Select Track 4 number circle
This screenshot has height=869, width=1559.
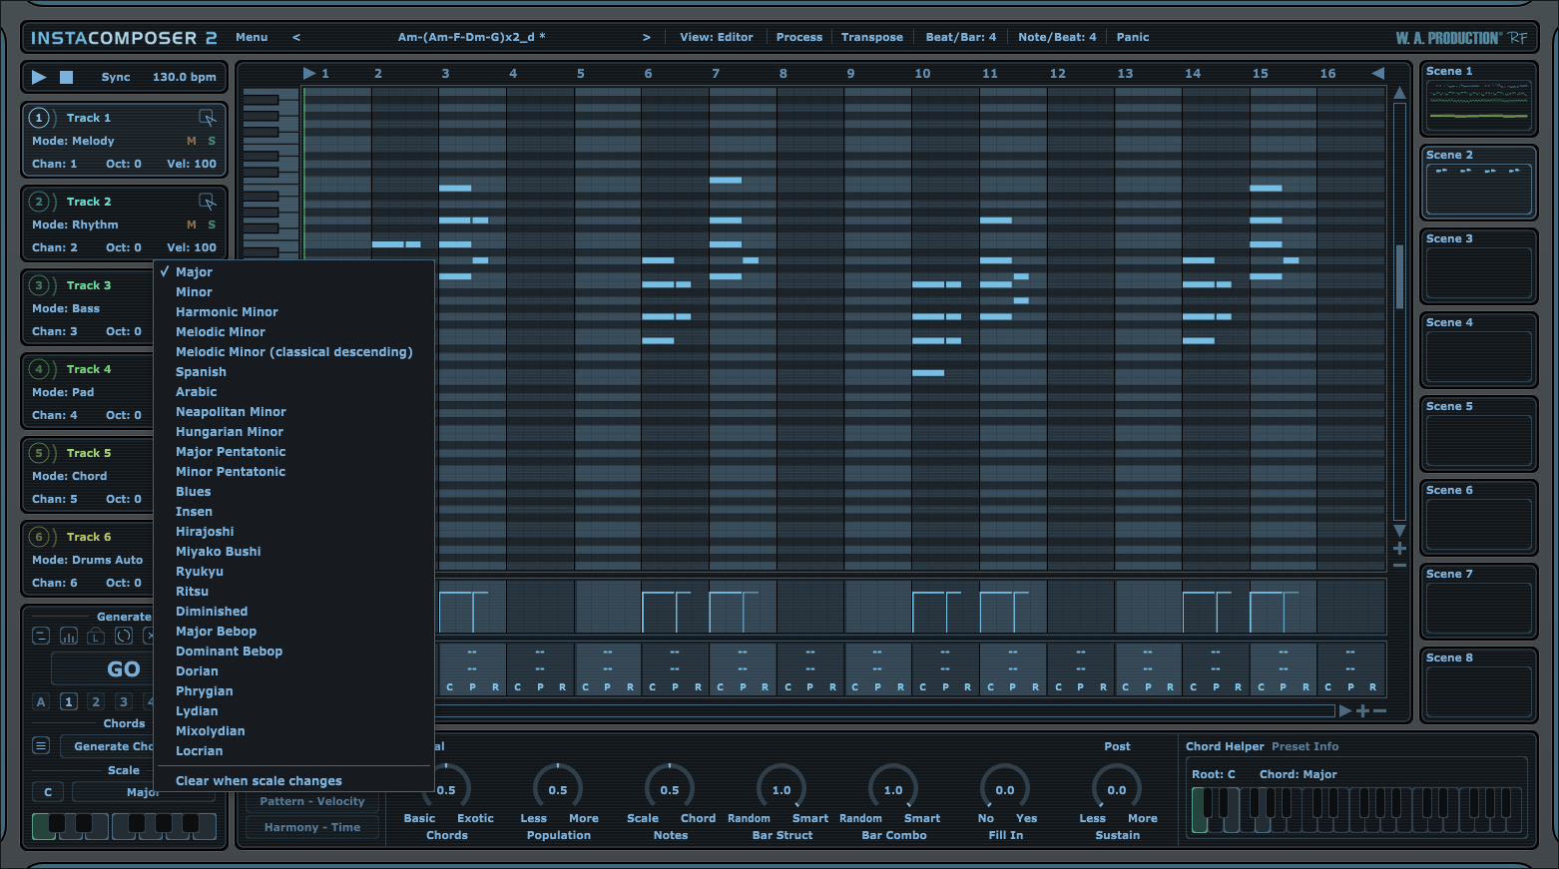39,369
